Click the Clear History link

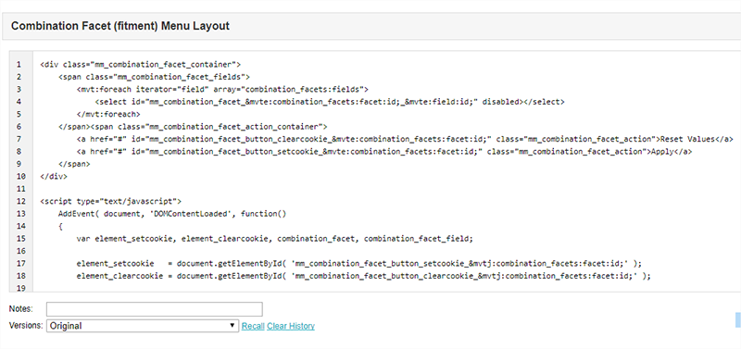coord(291,326)
